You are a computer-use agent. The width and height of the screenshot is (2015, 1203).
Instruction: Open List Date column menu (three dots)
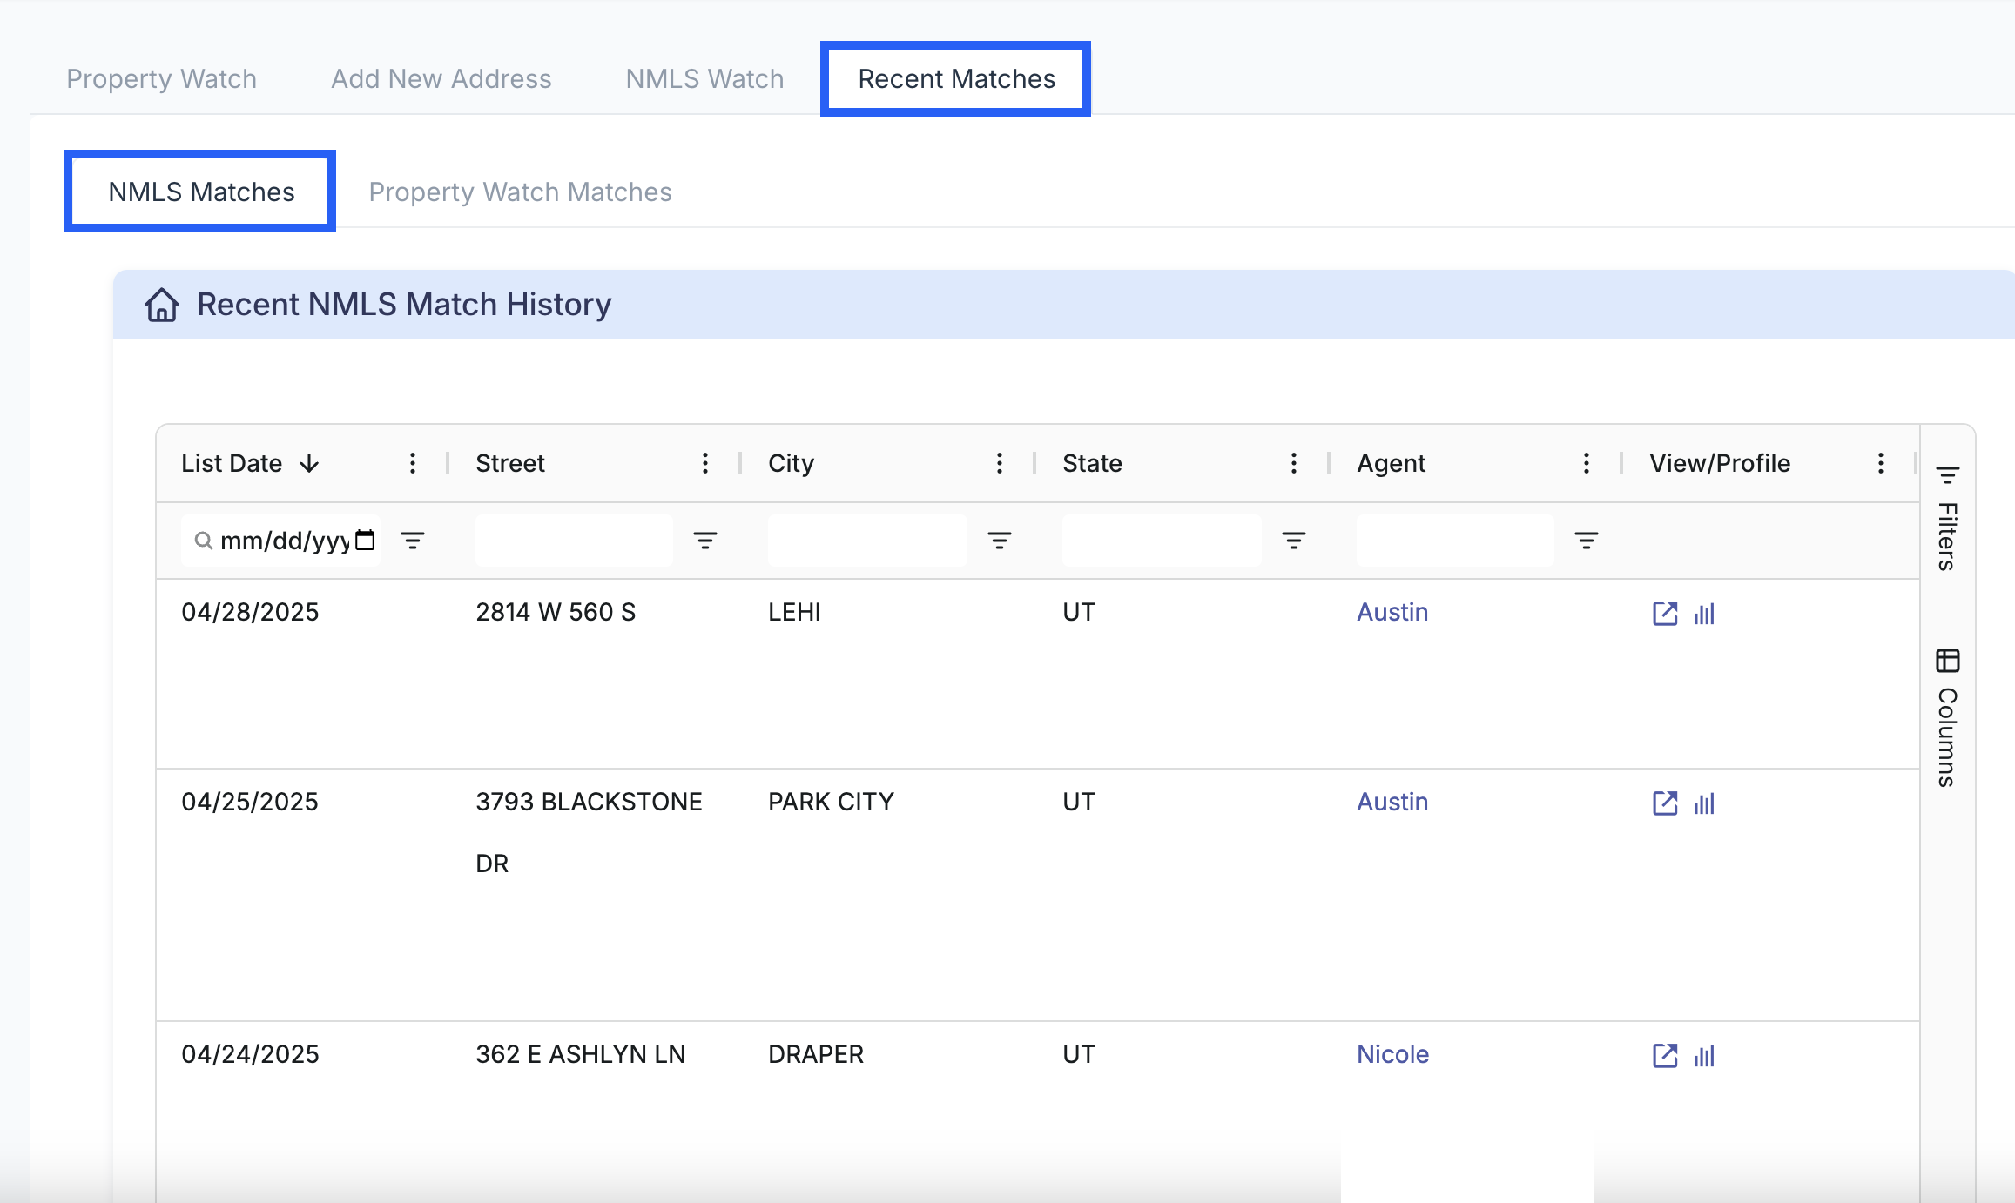[x=413, y=463]
